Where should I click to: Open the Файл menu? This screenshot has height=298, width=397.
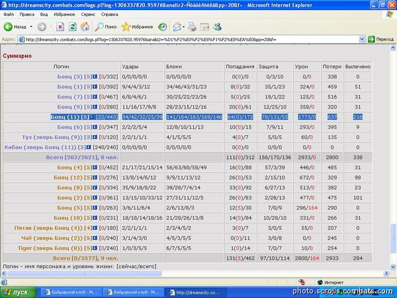coord(9,15)
